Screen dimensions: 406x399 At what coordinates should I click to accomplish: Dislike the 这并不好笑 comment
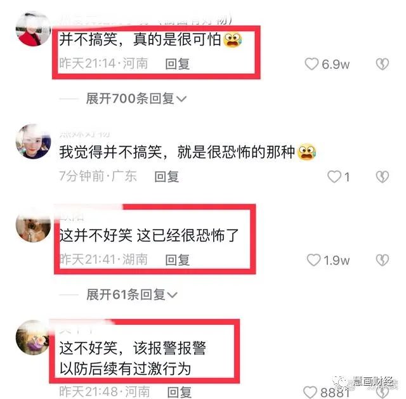pyautogui.click(x=382, y=260)
